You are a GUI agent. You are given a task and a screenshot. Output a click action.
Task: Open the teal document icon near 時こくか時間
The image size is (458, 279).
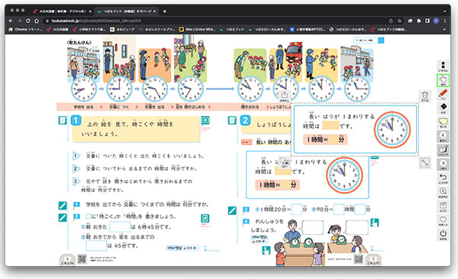[x=205, y=219]
